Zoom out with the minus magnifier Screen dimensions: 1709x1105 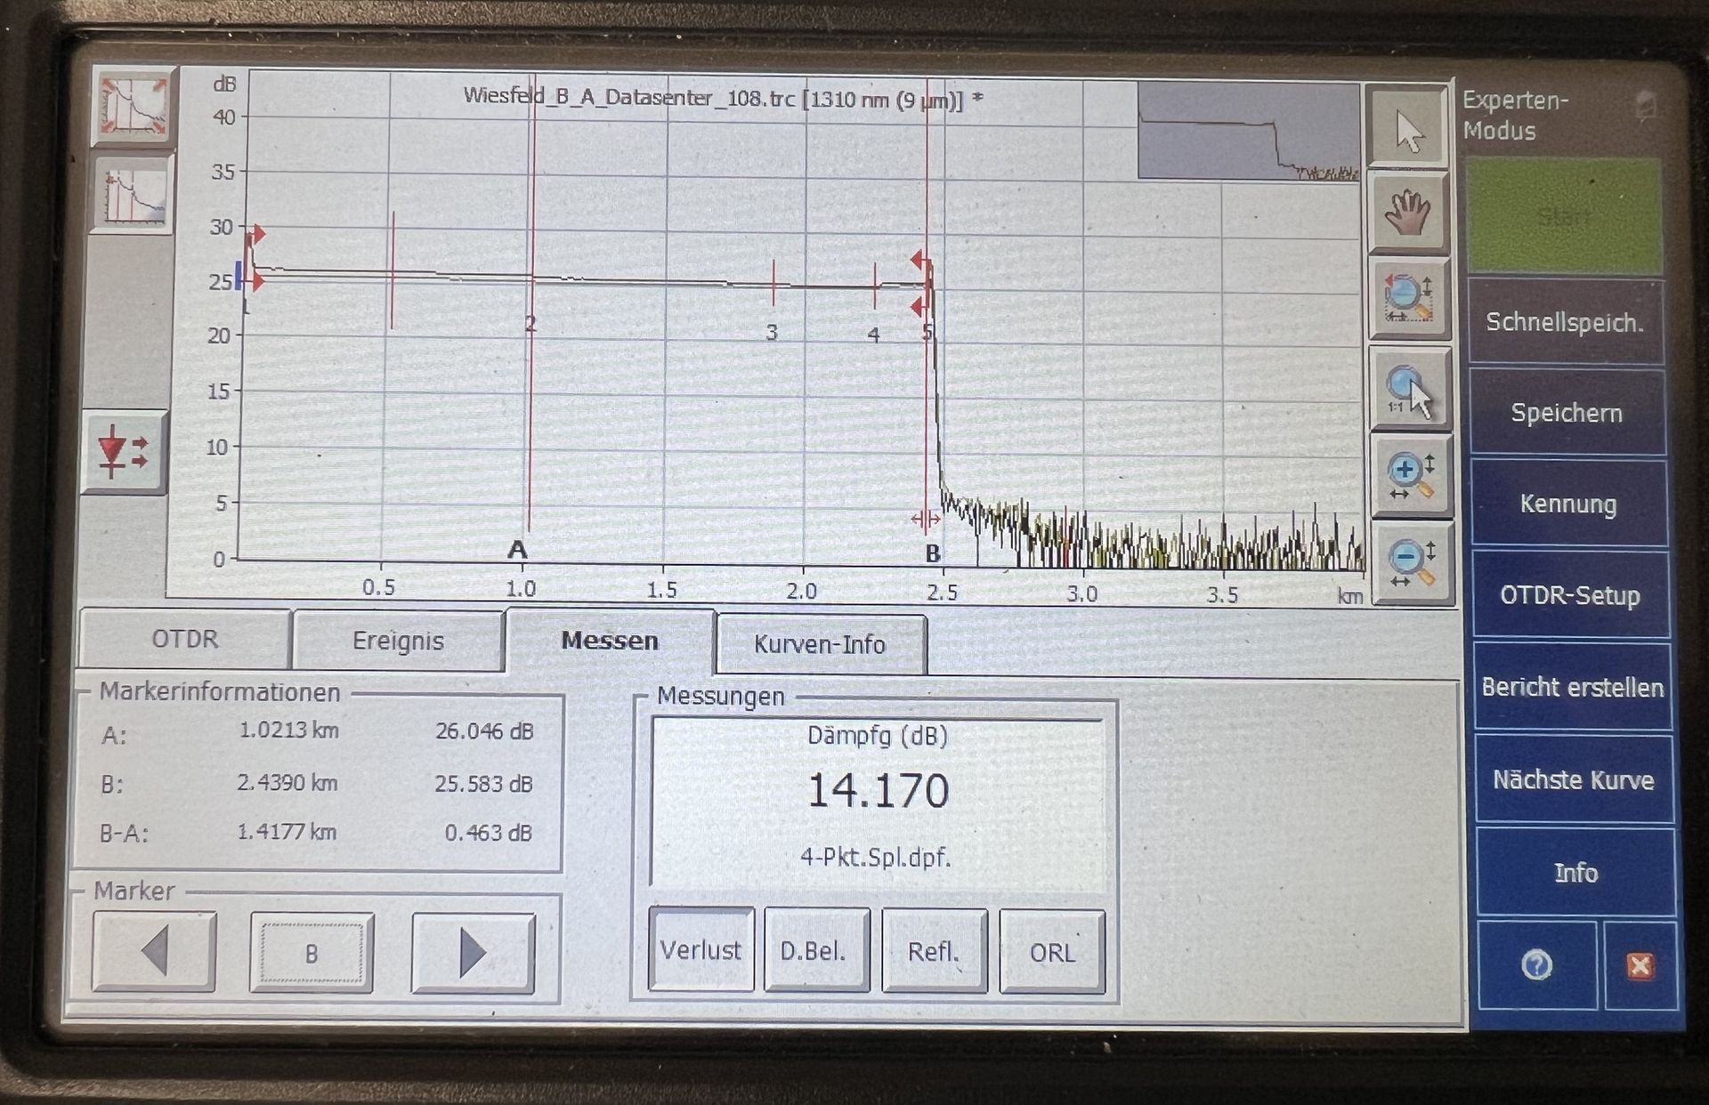tap(1412, 562)
